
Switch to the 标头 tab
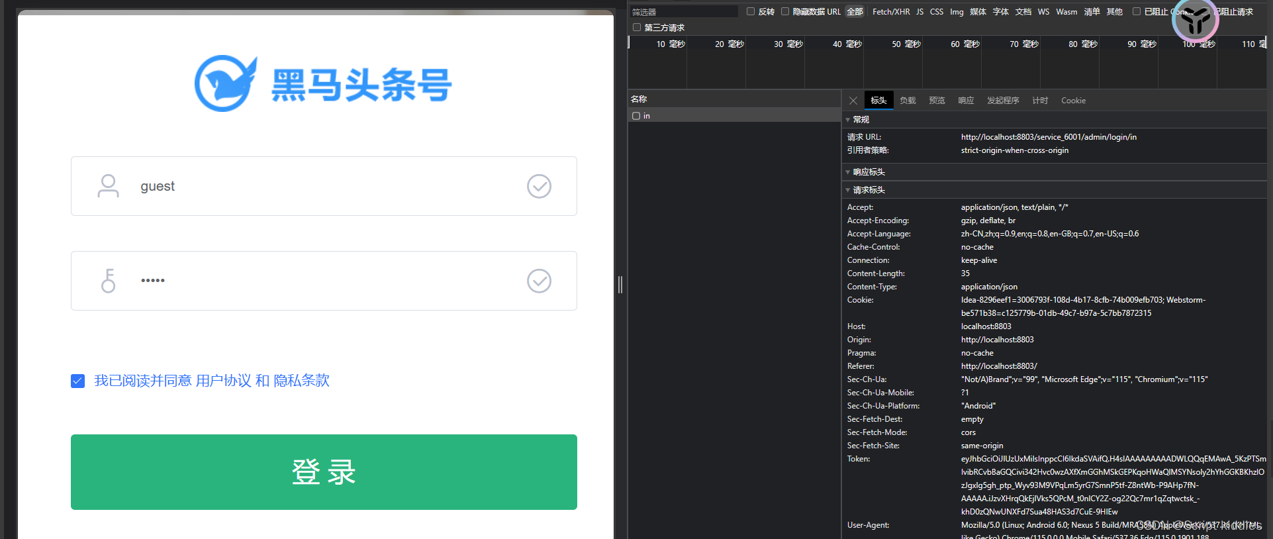click(878, 101)
